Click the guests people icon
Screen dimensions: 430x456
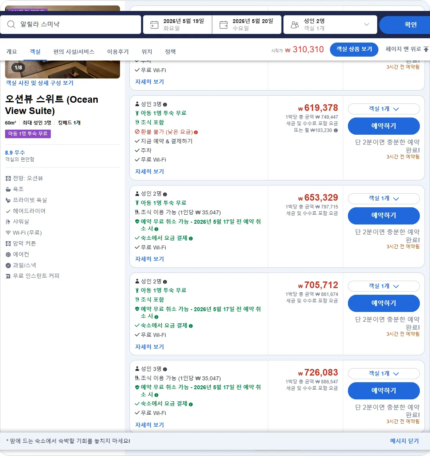coord(295,25)
